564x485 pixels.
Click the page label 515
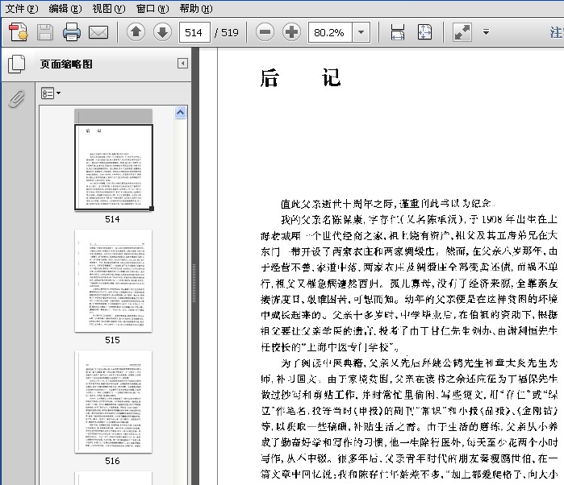[112, 340]
